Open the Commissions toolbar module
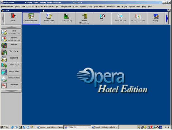Image resolution: width=172 pixels, height=130 pixels. point(120,18)
